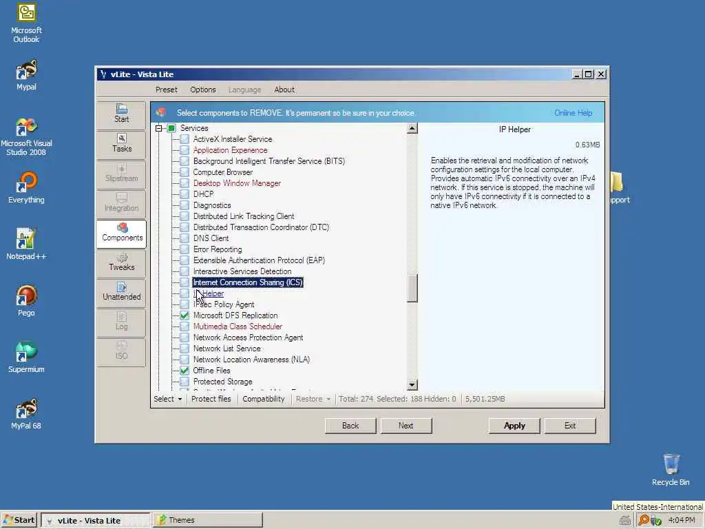
Task: Open the Microsoft Visual Studio 2008 icon
Action: [x=26, y=137]
